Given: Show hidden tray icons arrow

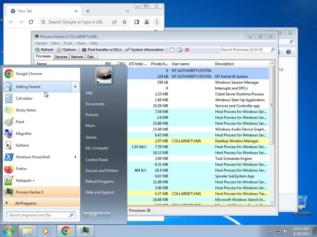Looking at the screenshot, I should (271, 231).
